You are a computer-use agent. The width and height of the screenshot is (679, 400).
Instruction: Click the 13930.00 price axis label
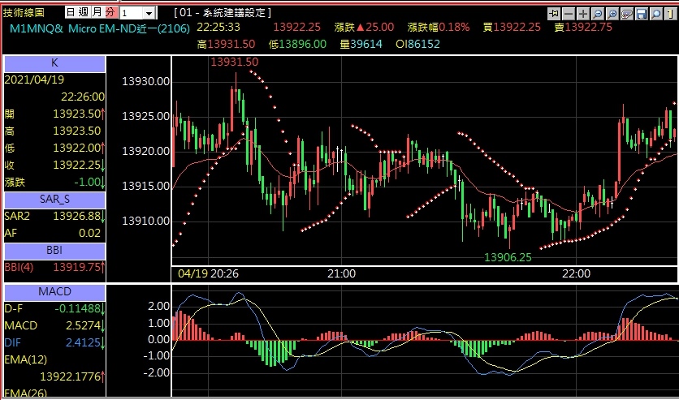point(146,81)
